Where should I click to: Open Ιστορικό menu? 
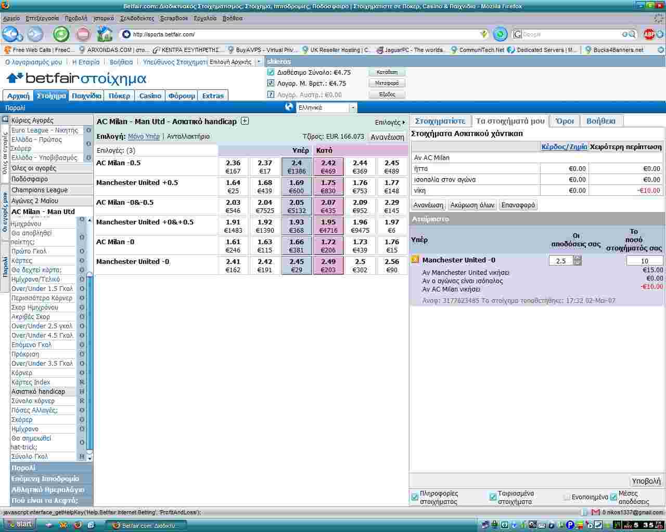[104, 18]
